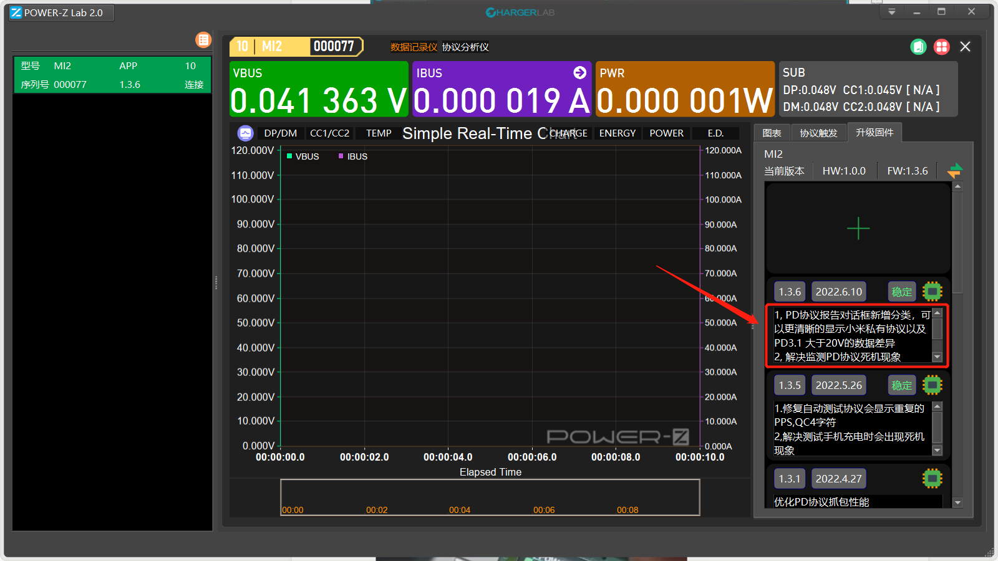
Task: Click the orange list icon above device panel
Action: [203, 40]
